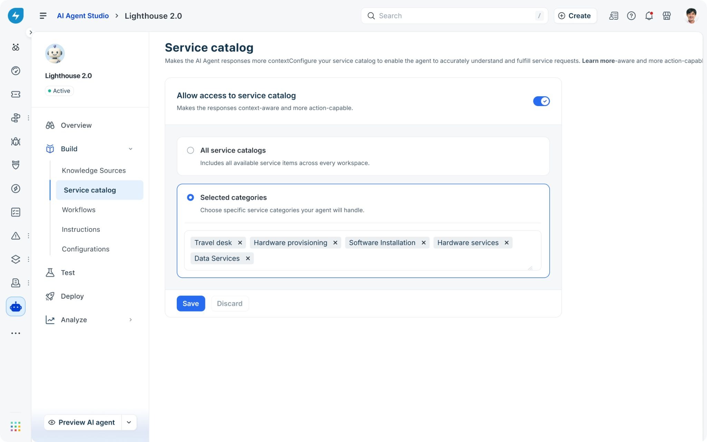
Task: Open the dropdown arrow next to Preview AI agent
Action: [129, 422]
